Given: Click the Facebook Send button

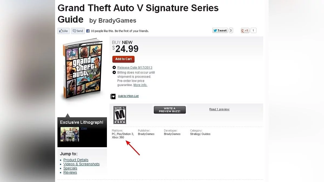Looking at the screenshot, I should pos(78,31).
